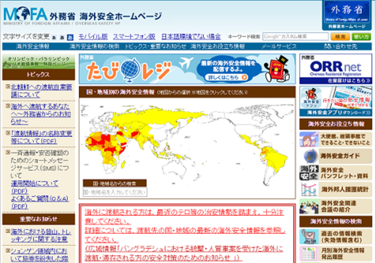Click the calendar icon beside 月別海外安全情報発出履歴
This screenshot has width=376, height=263.
click(x=309, y=253)
